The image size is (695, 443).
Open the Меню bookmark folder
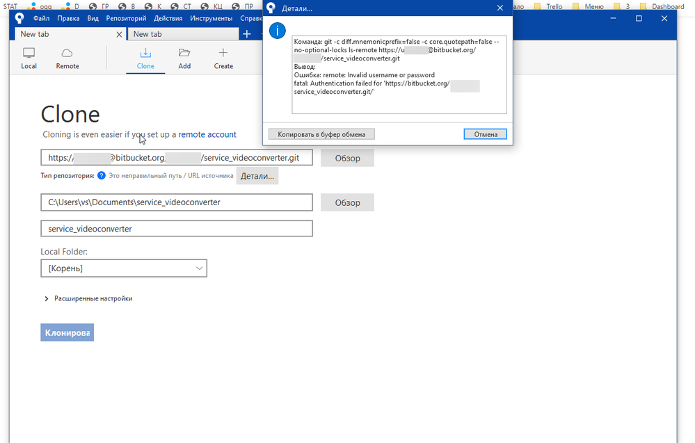click(x=588, y=6)
